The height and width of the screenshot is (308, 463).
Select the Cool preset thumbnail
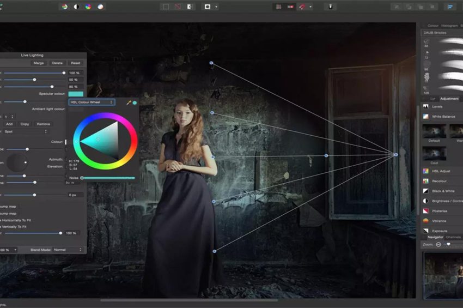[x=434, y=154]
